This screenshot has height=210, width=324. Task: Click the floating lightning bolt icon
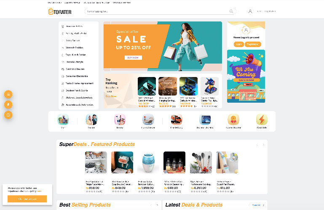pyautogui.click(x=8, y=104)
